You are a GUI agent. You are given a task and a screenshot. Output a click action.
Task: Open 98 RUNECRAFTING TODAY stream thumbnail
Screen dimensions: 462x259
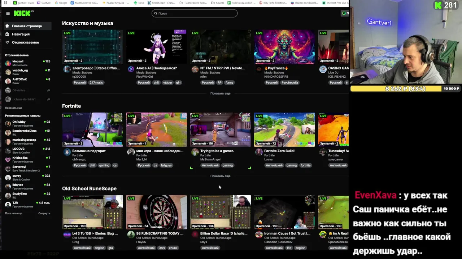click(156, 212)
